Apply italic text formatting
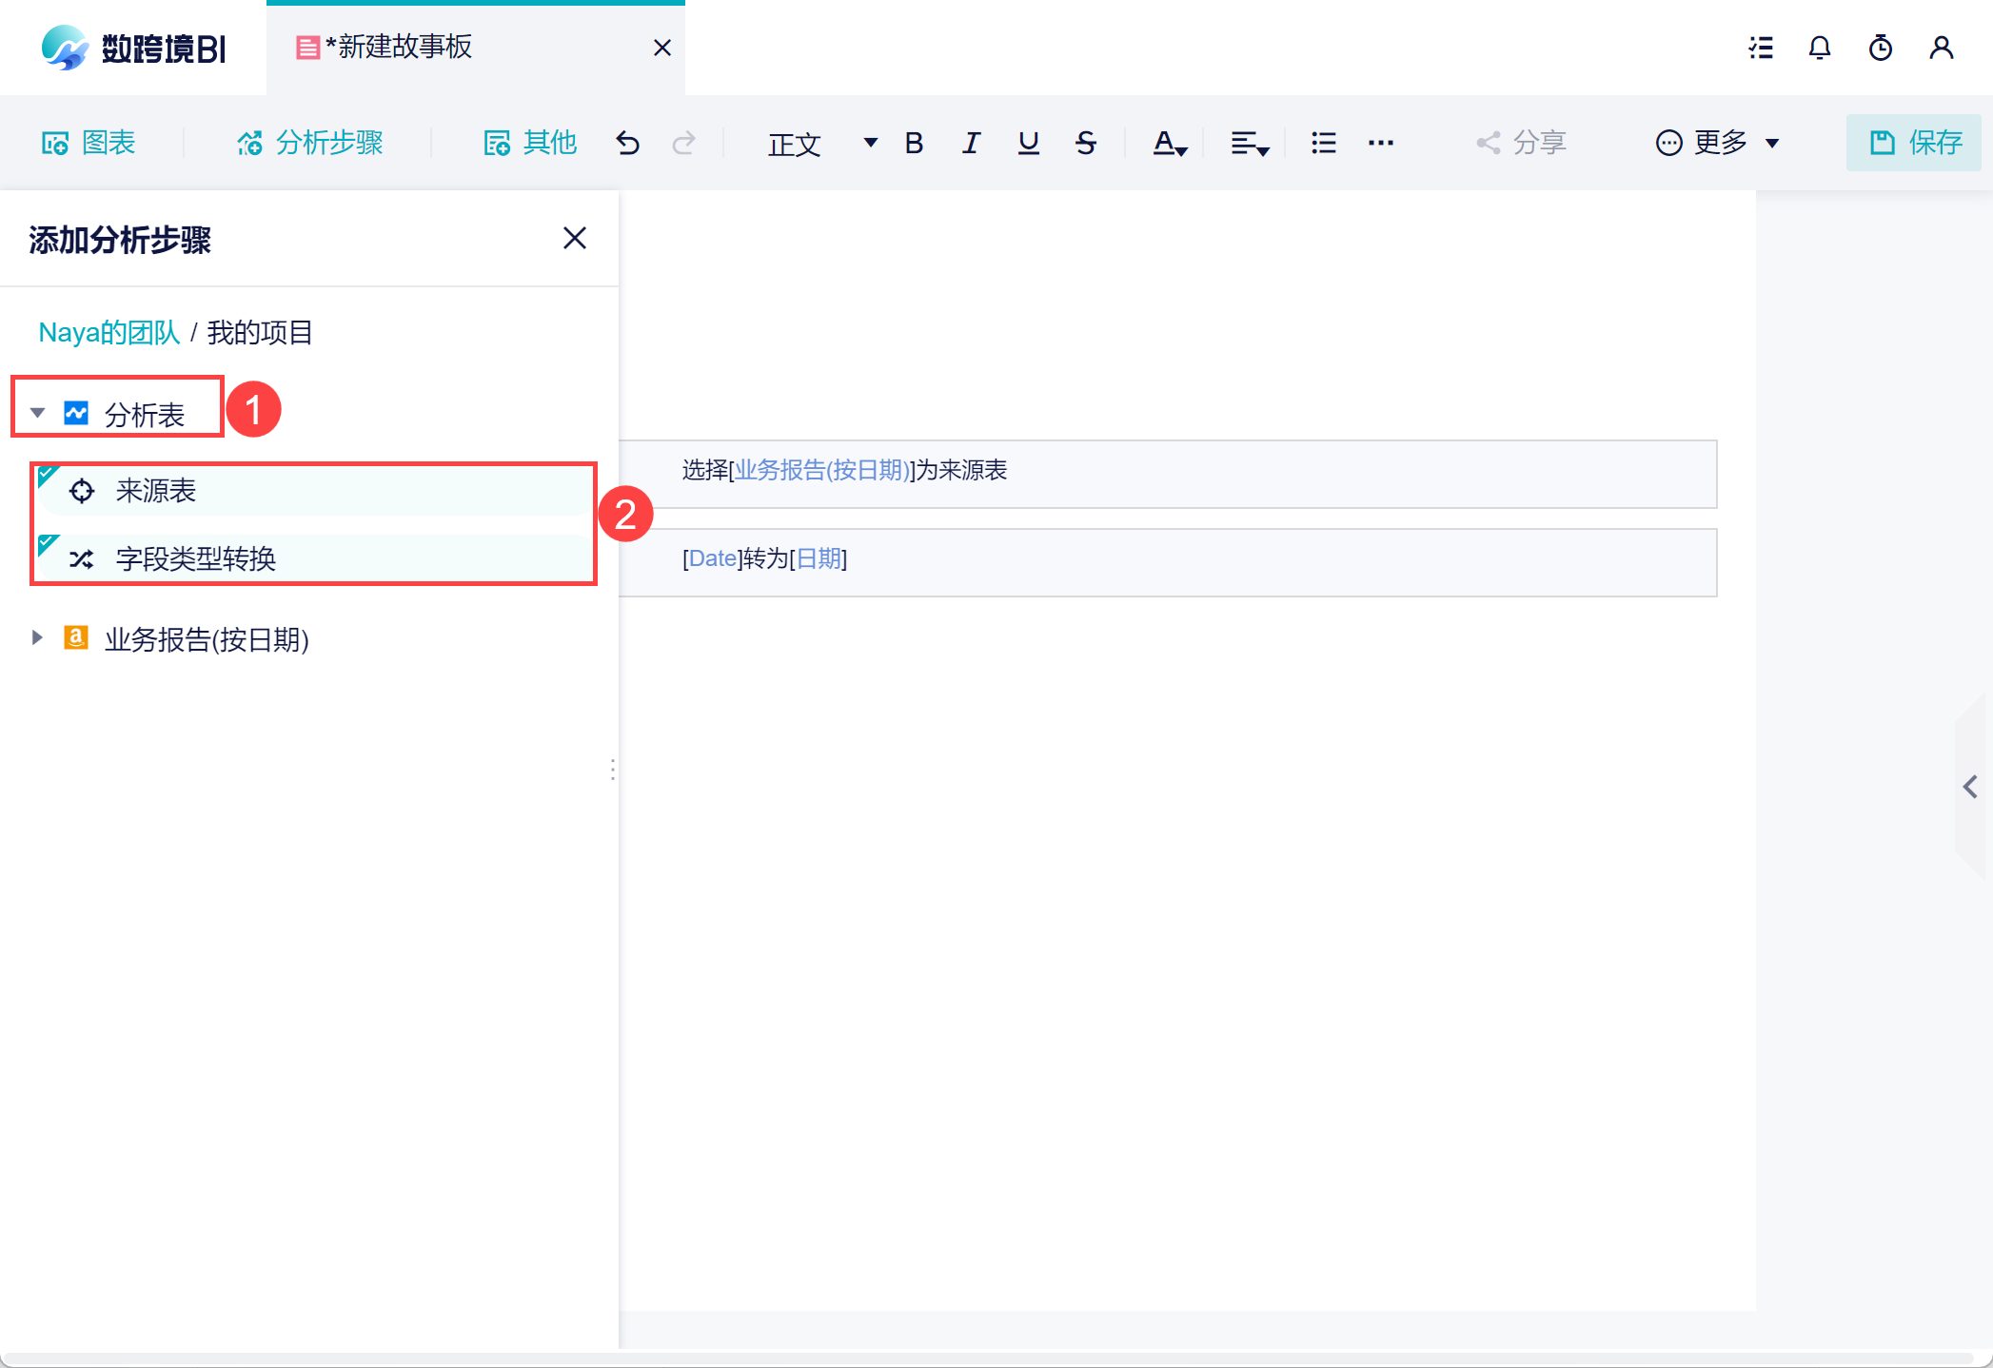The width and height of the screenshot is (1993, 1368). coord(971,143)
